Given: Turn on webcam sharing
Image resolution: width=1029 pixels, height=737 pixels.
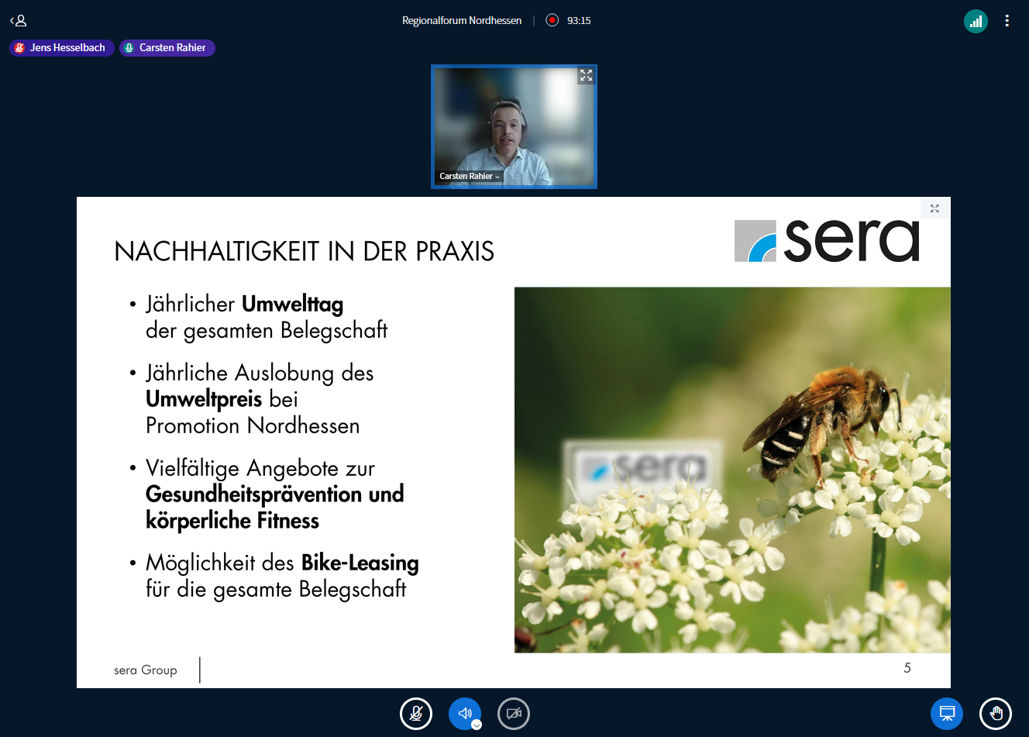Looking at the screenshot, I should (514, 714).
